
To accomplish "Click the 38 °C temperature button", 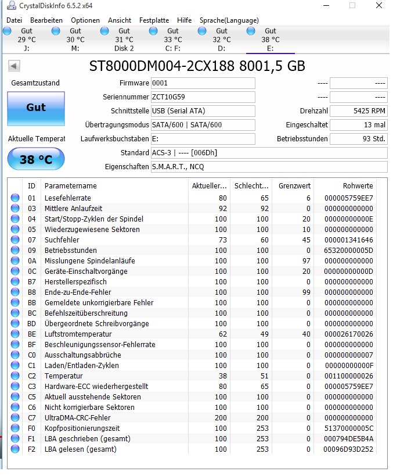I will [36, 159].
